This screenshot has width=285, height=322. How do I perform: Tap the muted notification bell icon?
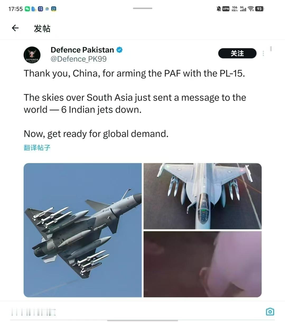click(x=219, y=9)
